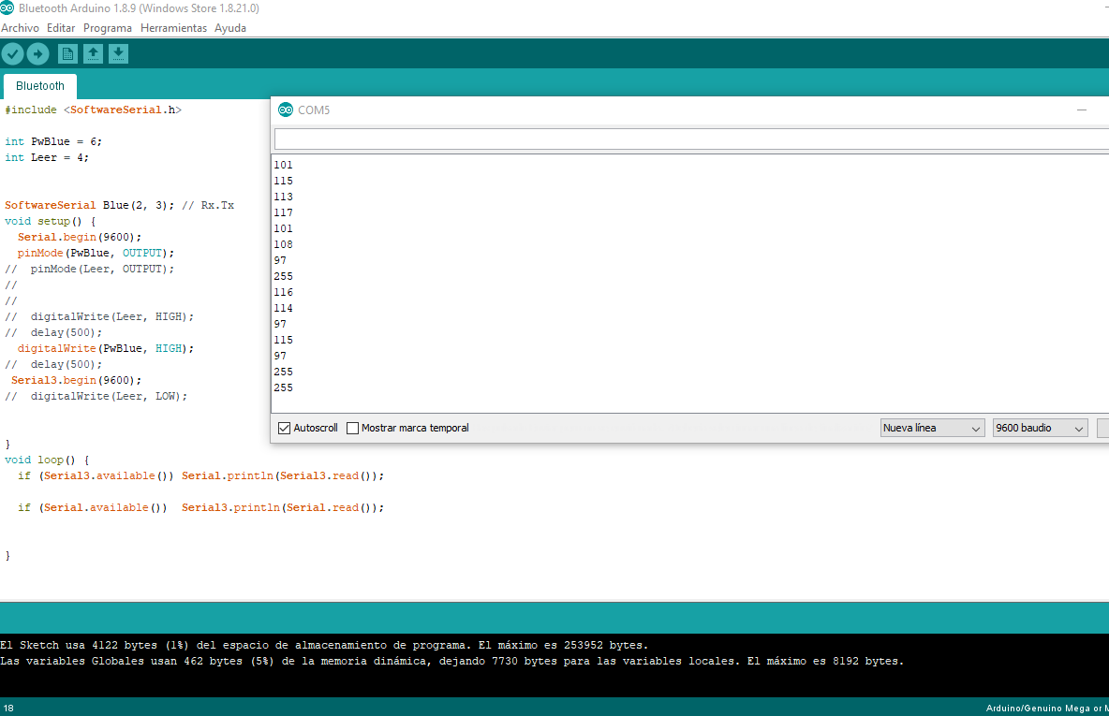The height and width of the screenshot is (716, 1109).
Task: Click the 'Las variables Globales usan 462 bytes' line
Action: (452, 662)
